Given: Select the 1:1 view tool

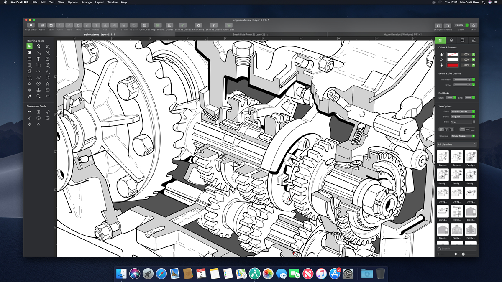Looking at the screenshot, I should pyautogui.click(x=48, y=96).
